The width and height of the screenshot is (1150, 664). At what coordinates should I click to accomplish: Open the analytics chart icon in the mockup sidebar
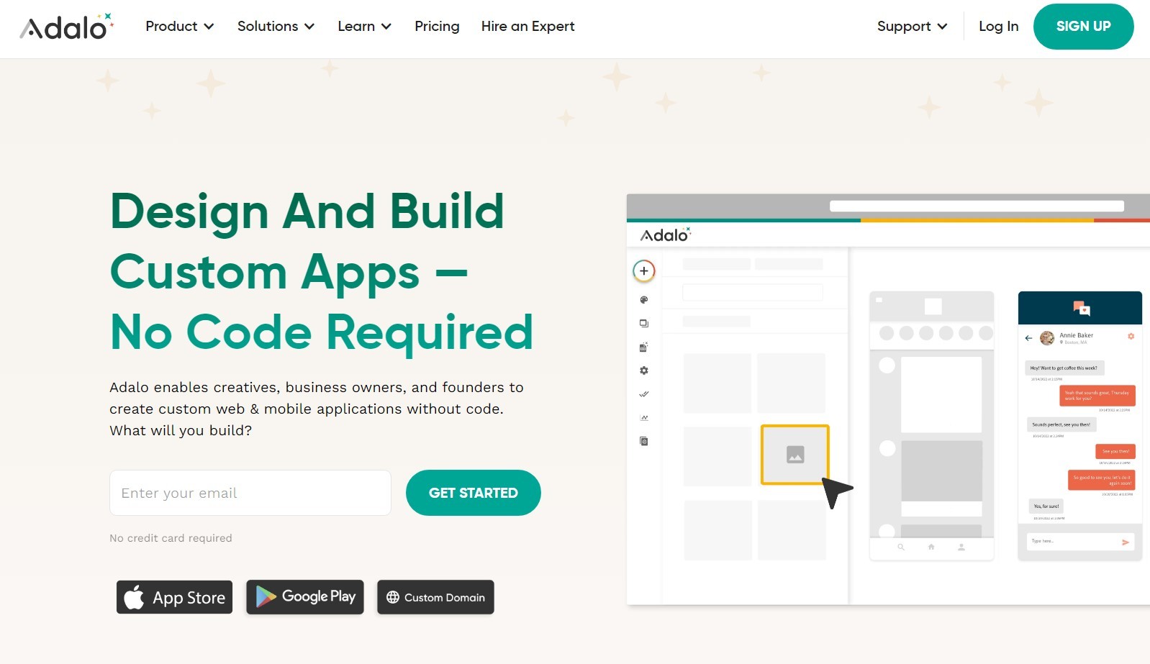[x=644, y=417]
